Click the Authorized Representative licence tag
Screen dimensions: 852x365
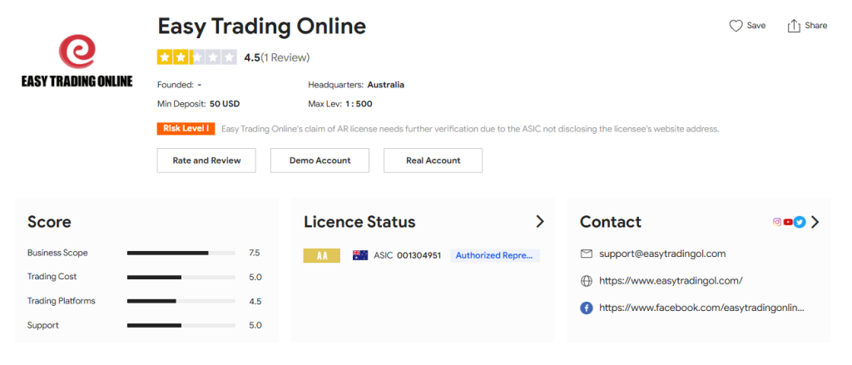[495, 255]
